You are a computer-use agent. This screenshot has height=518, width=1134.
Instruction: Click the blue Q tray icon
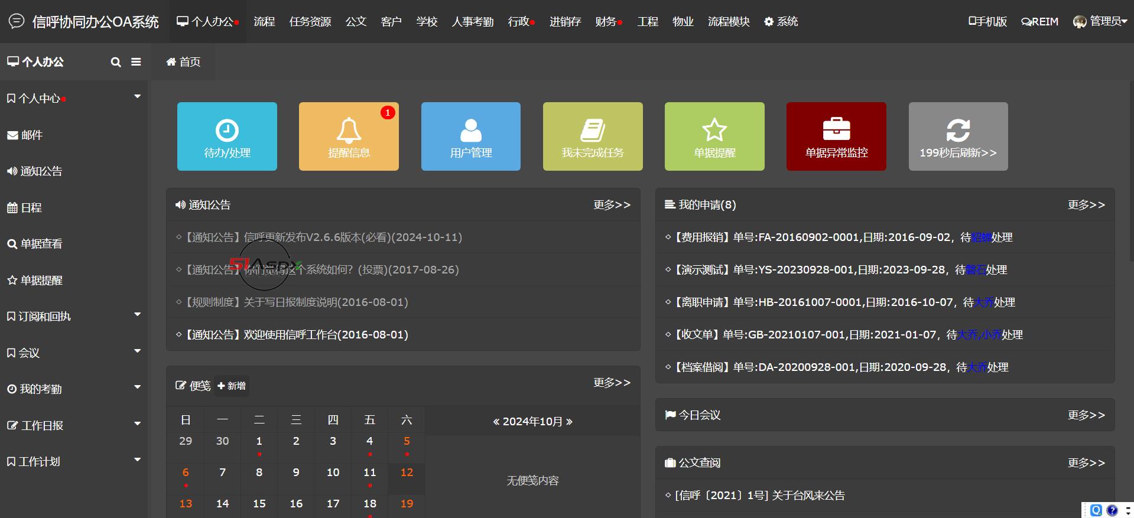(1096, 510)
